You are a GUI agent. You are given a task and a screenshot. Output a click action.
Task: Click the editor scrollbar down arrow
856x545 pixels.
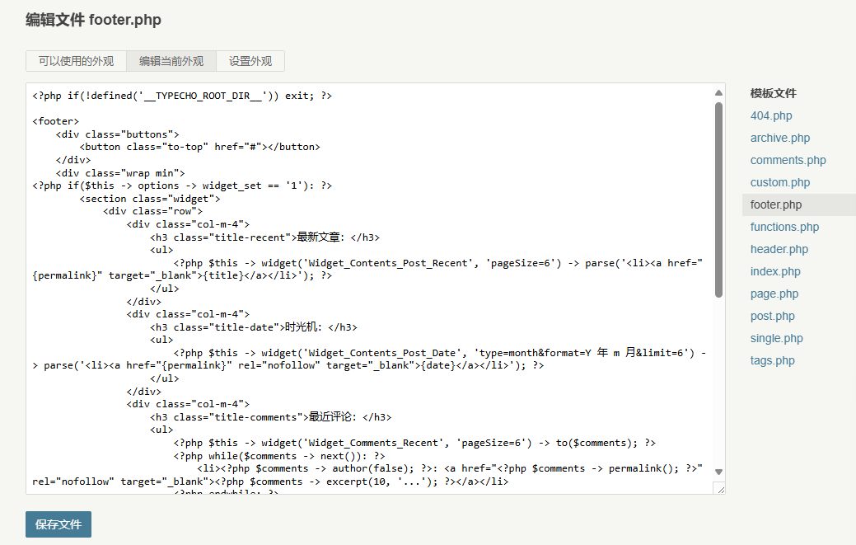coord(719,472)
